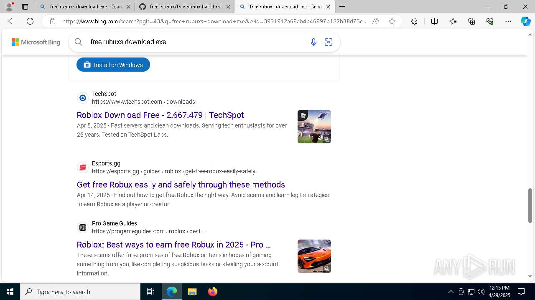Open a new tab with plus button

click(342, 7)
